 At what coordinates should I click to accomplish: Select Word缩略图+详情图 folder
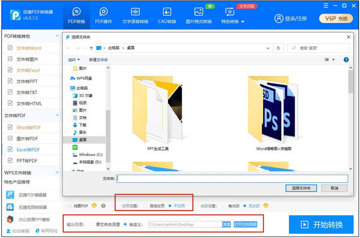(274, 113)
